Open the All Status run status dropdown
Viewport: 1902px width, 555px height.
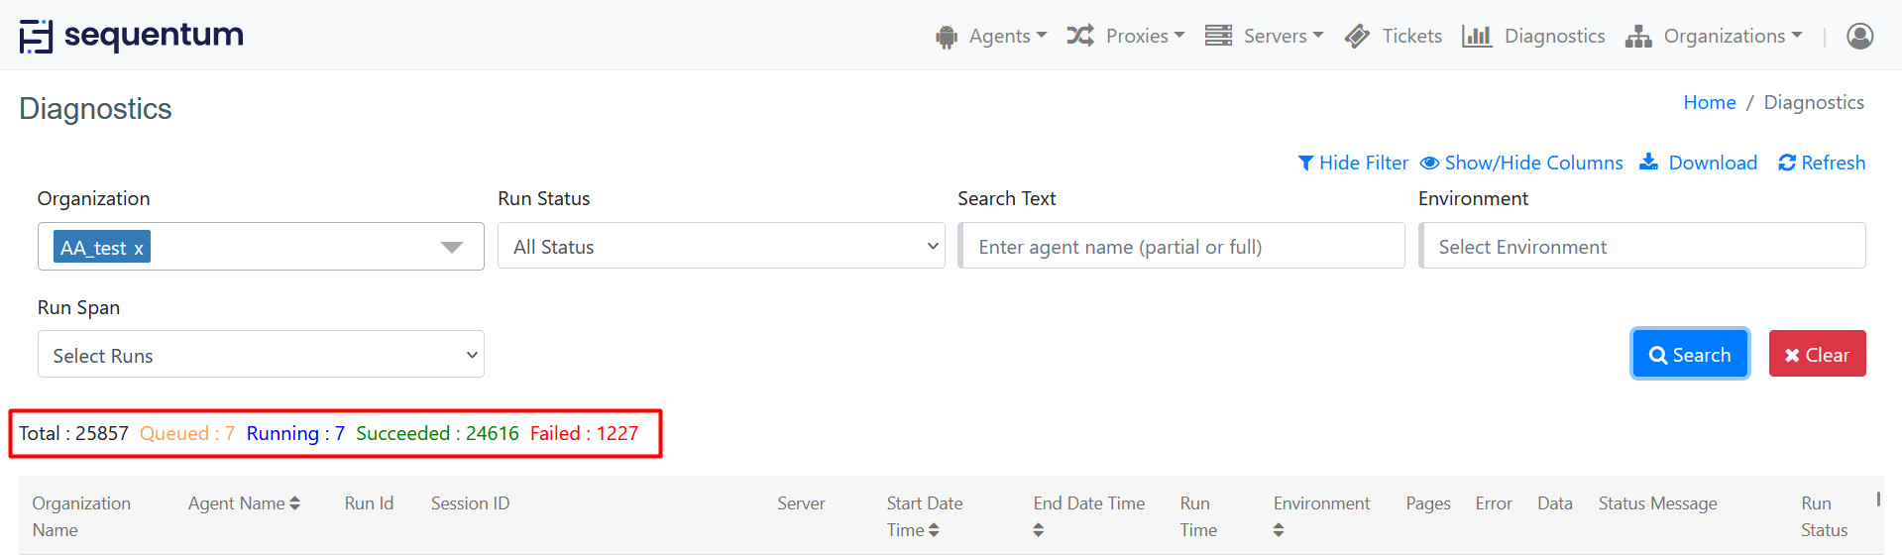pyautogui.click(x=721, y=246)
